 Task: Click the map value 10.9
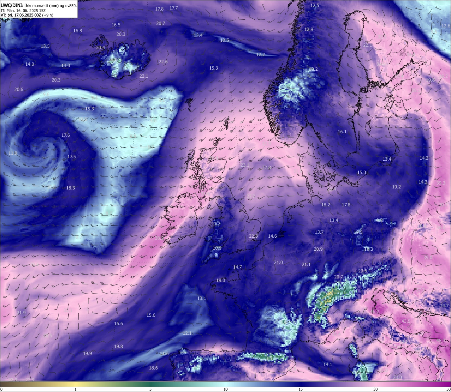click(x=217, y=248)
